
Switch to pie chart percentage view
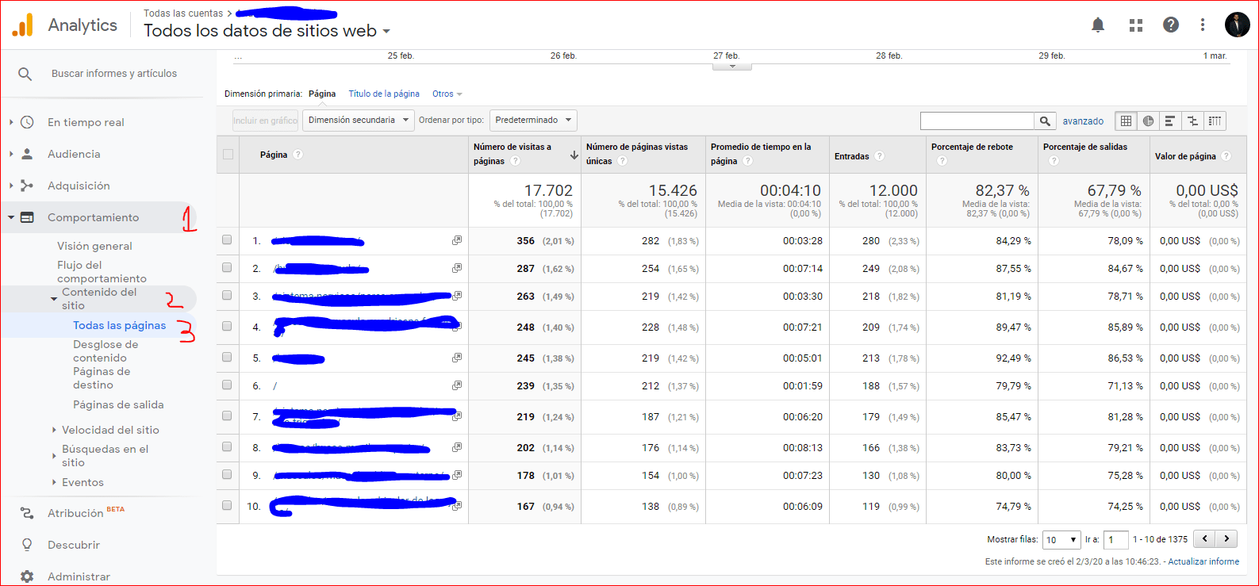[1148, 121]
